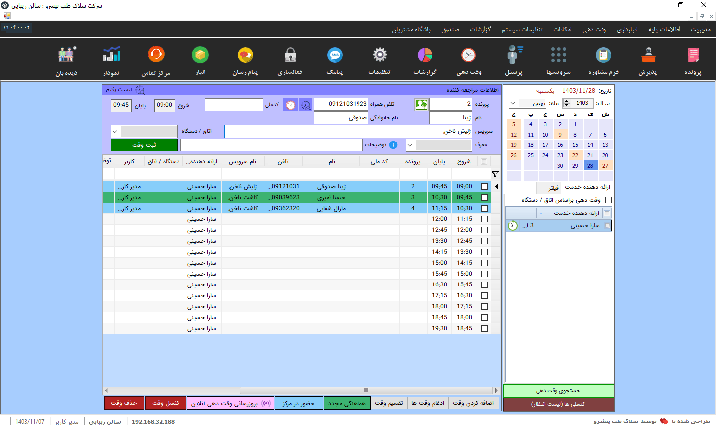Screen dimensions: 716x425
Task: Click the grid filter funnel icon
Action: point(495,174)
